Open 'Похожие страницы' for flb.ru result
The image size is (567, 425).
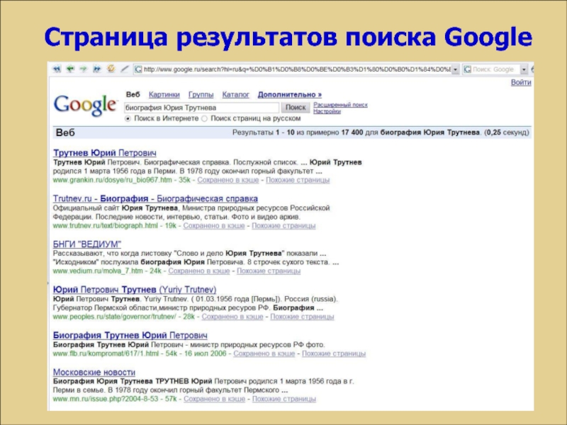pyautogui.click(x=334, y=353)
